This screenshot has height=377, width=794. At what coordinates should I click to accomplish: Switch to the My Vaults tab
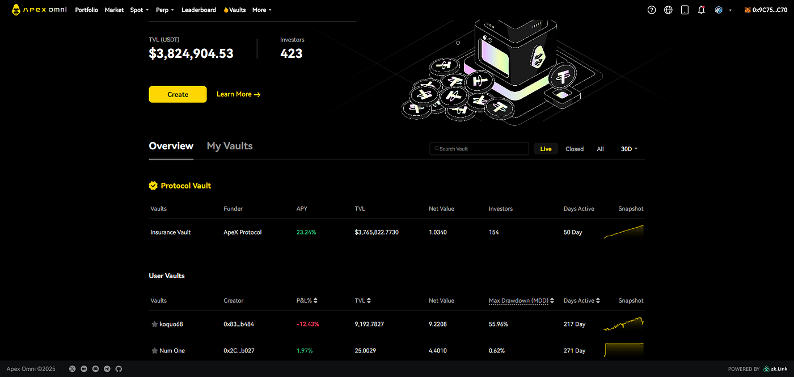click(230, 146)
